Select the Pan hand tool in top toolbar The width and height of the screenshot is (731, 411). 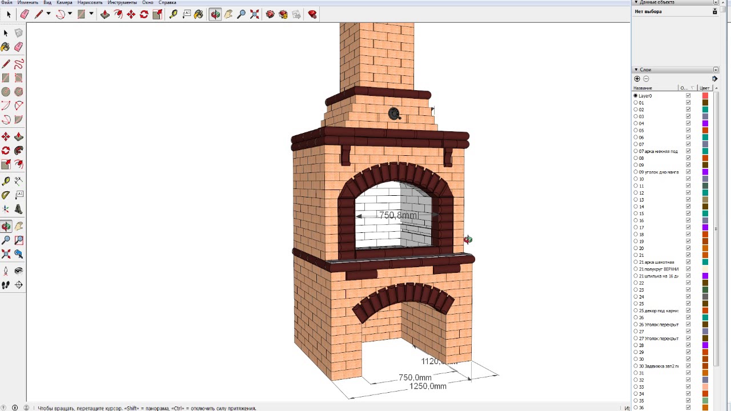click(228, 14)
